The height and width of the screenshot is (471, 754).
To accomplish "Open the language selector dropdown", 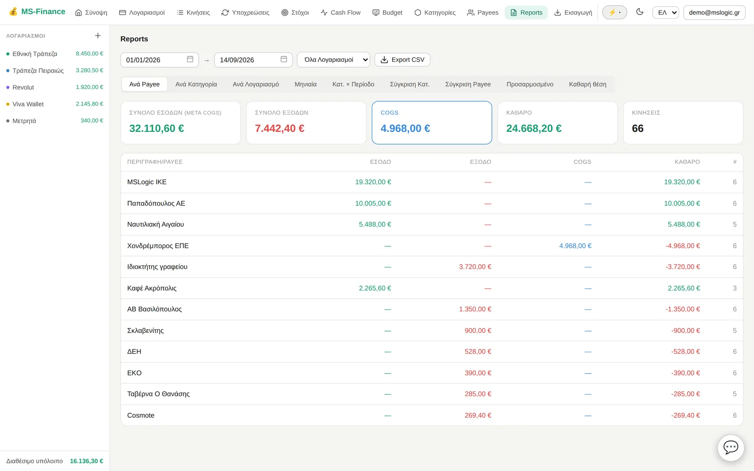I will (665, 13).
